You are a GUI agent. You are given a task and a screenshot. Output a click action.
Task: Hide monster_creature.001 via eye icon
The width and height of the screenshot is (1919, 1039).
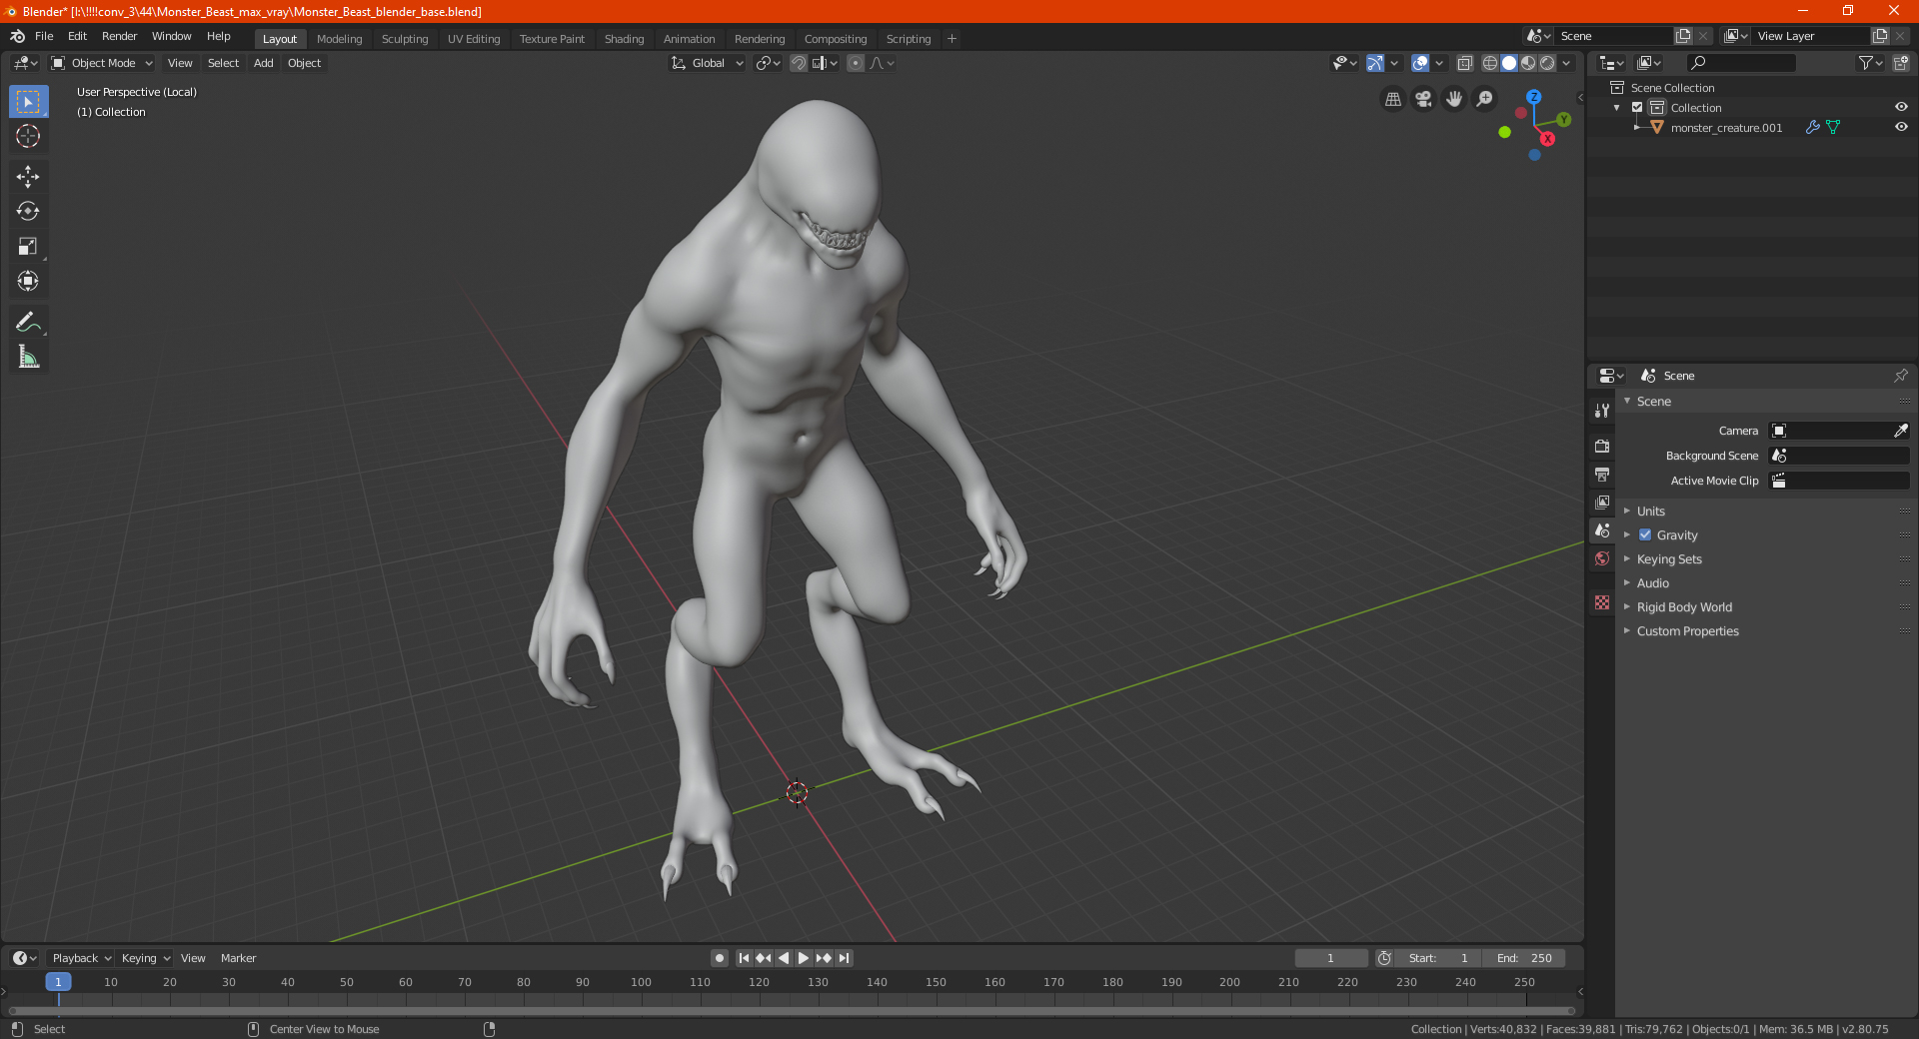point(1901,127)
